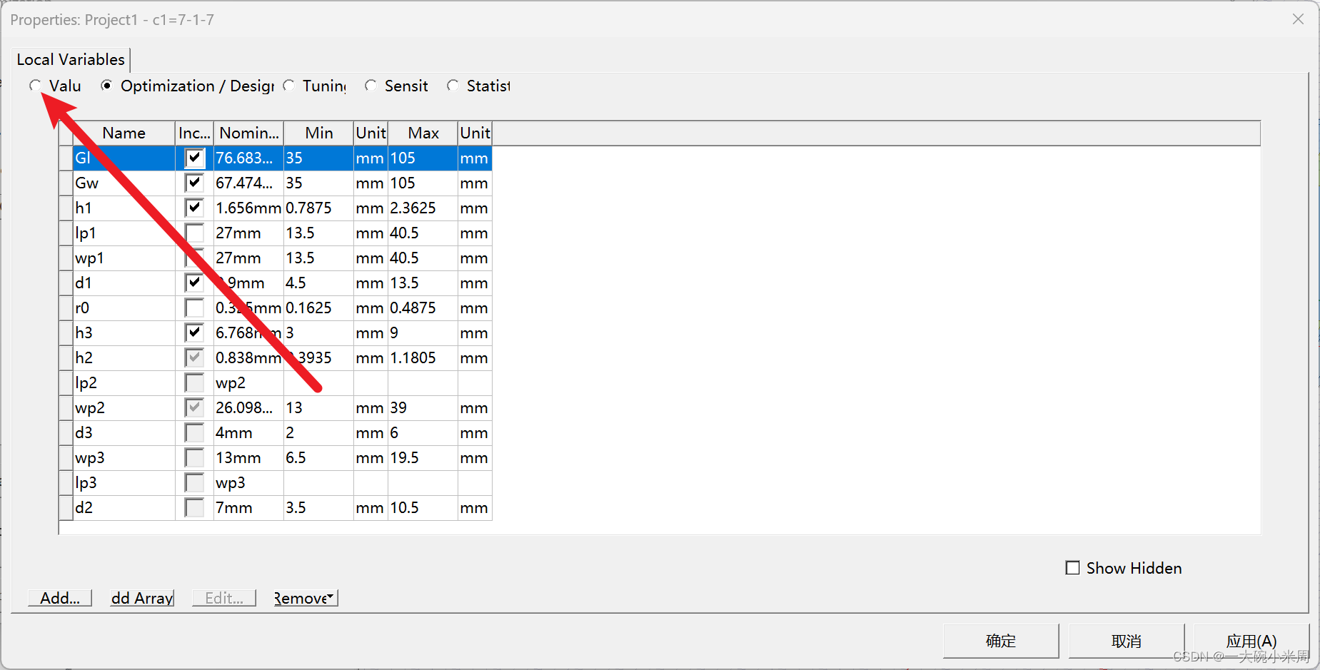Check the Include box for d2

[193, 507]
